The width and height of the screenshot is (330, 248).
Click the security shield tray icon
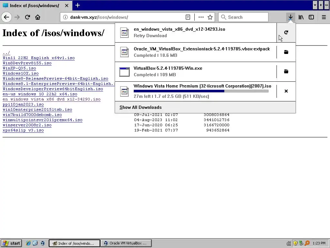[x=295, y=243]
